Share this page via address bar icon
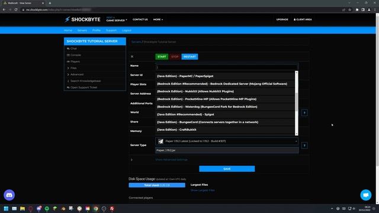379x213 pixels. click(x=343, y=9)
